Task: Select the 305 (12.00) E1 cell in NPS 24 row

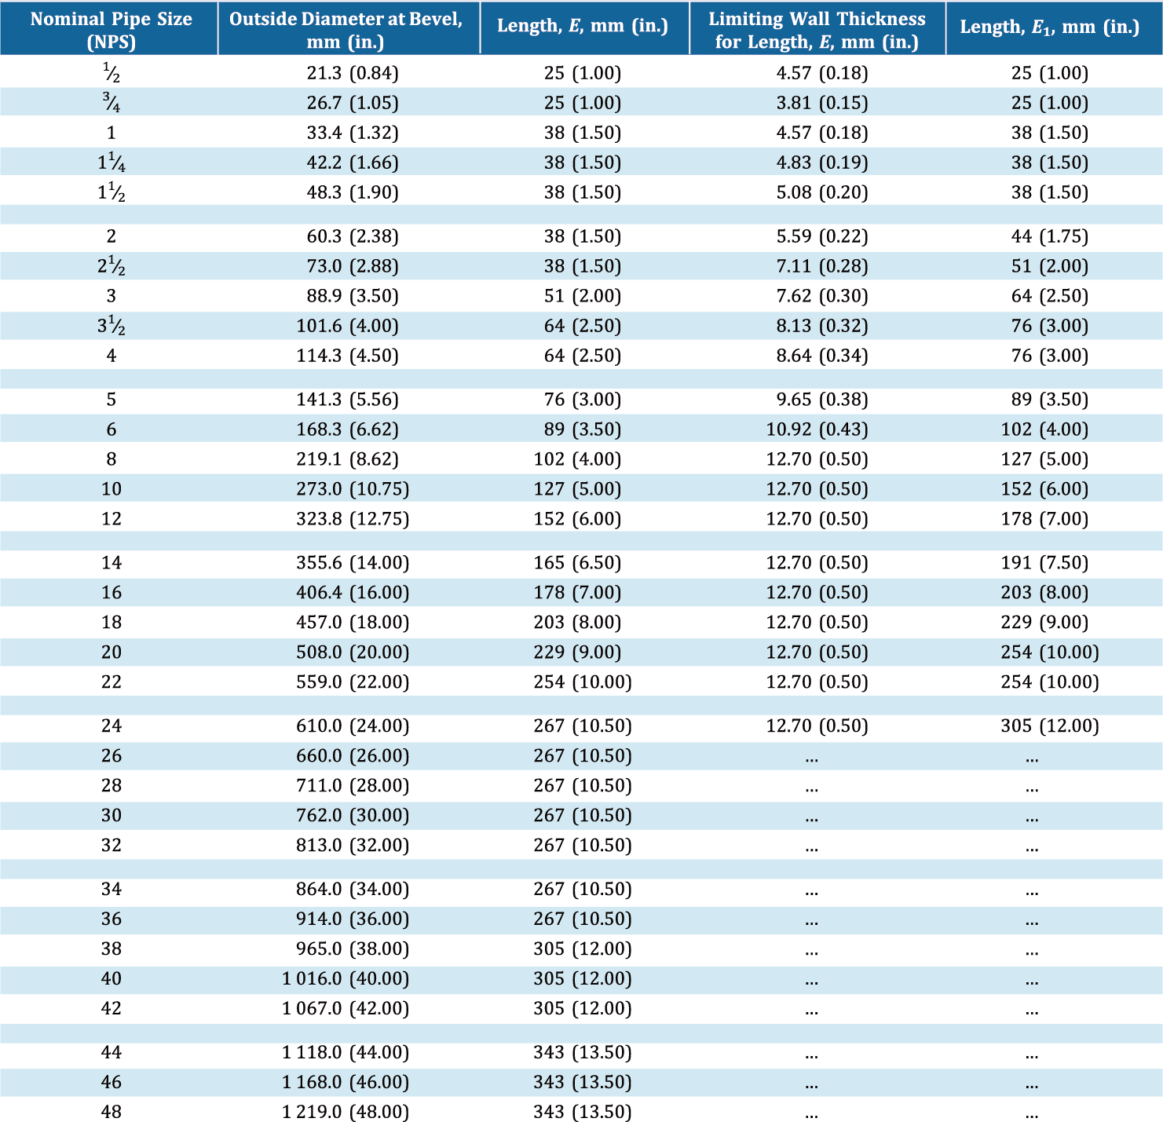Action: click(x=1050, y=726)
